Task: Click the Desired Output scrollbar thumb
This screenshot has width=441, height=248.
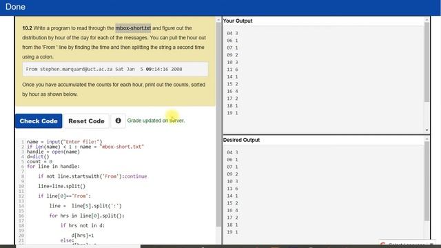Action: pos(427,181)
